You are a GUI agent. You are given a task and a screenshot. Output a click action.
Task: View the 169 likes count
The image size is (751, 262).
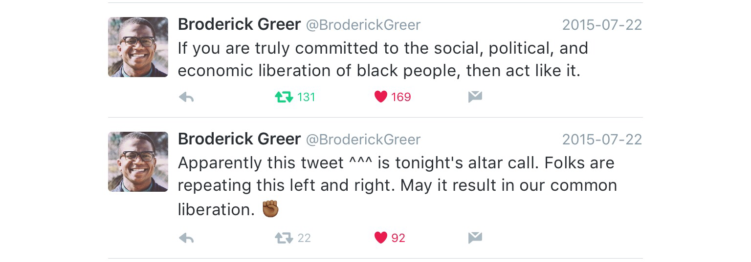[401, 98]
